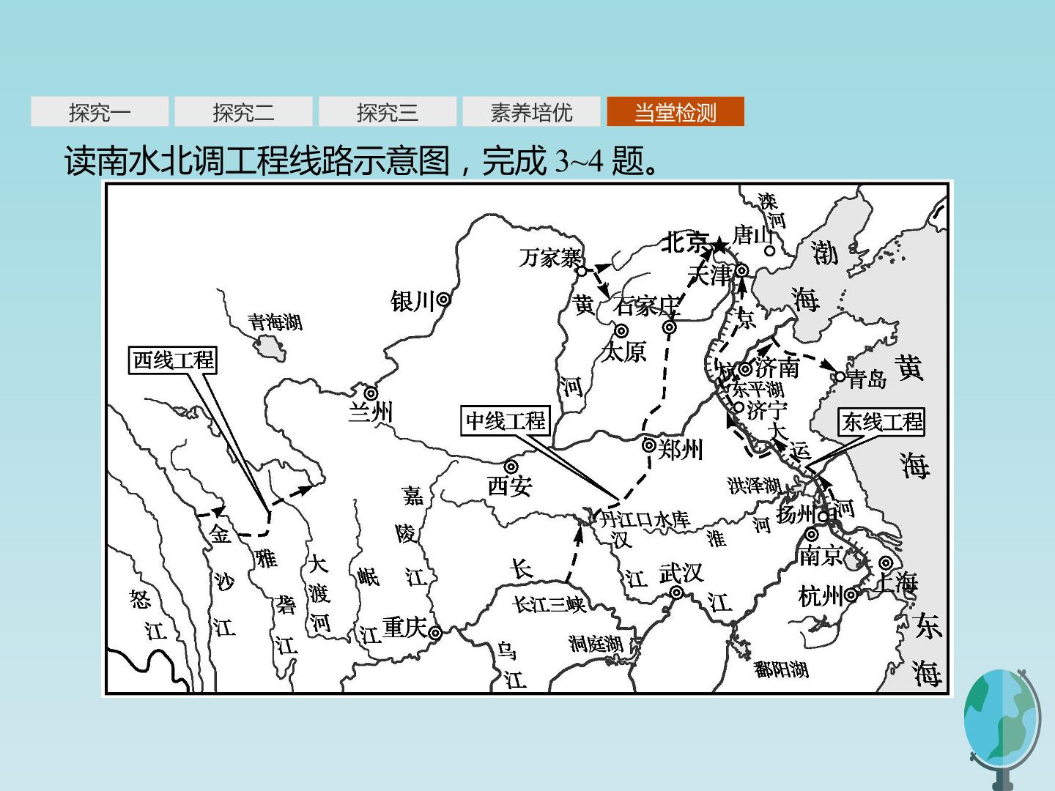Click the 长江三峡 label

(x=549, y=604)
